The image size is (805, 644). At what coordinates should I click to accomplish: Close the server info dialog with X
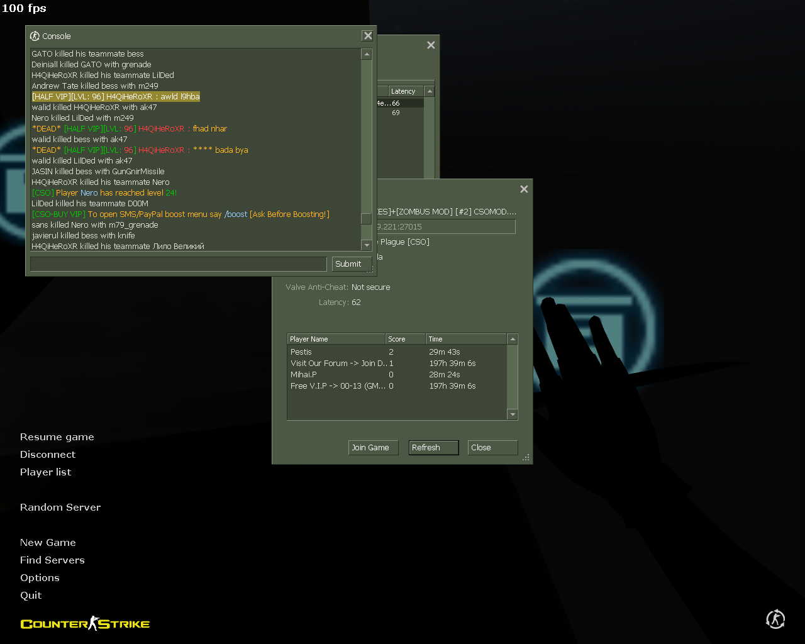(524, 189)
